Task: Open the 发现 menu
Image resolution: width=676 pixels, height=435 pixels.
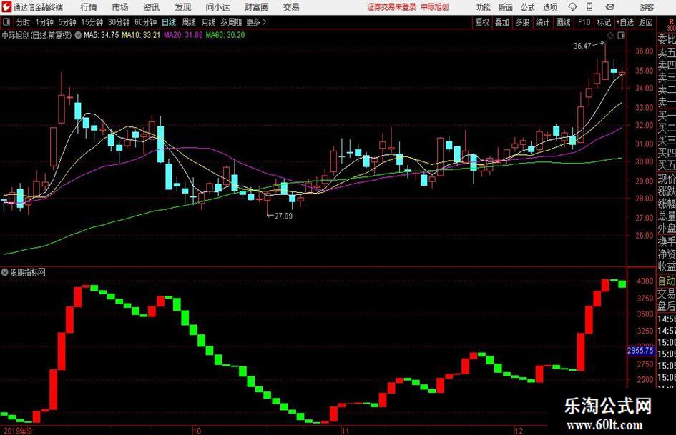Action: (183, 7)
